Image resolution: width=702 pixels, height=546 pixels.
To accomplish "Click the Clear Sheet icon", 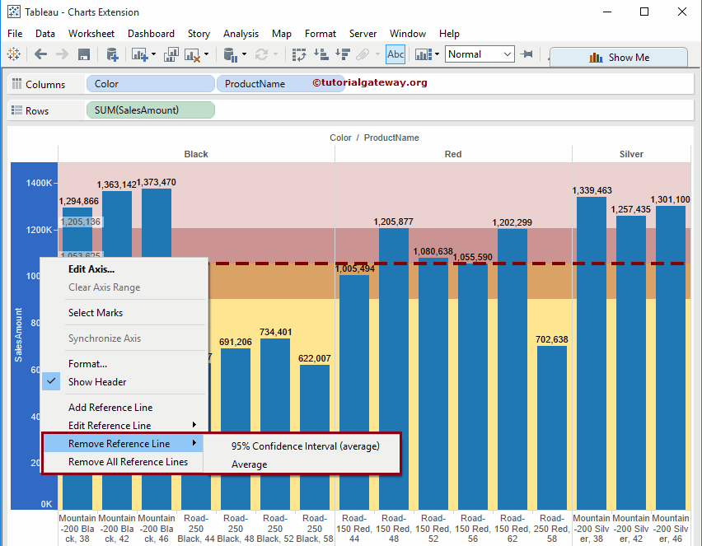I will coord(190,54).
